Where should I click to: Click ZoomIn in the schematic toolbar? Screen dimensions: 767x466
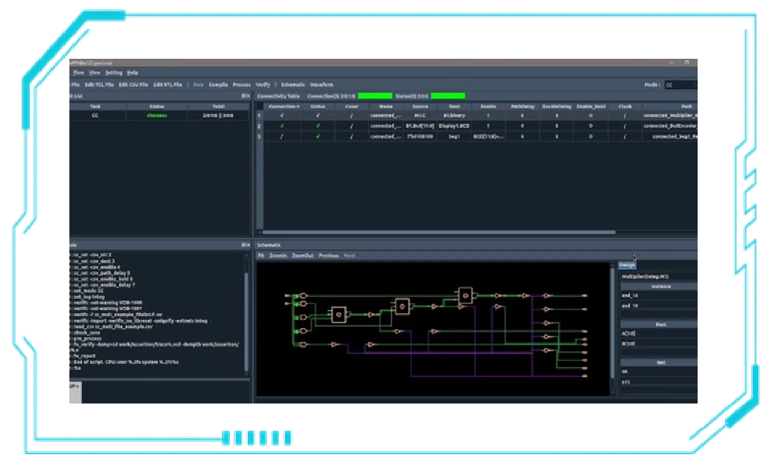[x=278, y=256]
